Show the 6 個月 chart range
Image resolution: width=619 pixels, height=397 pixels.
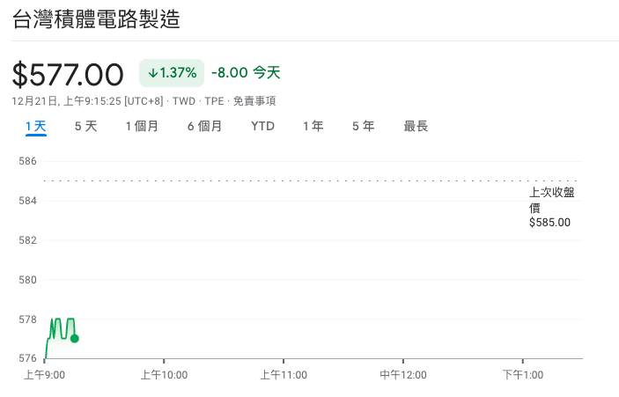pos(204,126)
